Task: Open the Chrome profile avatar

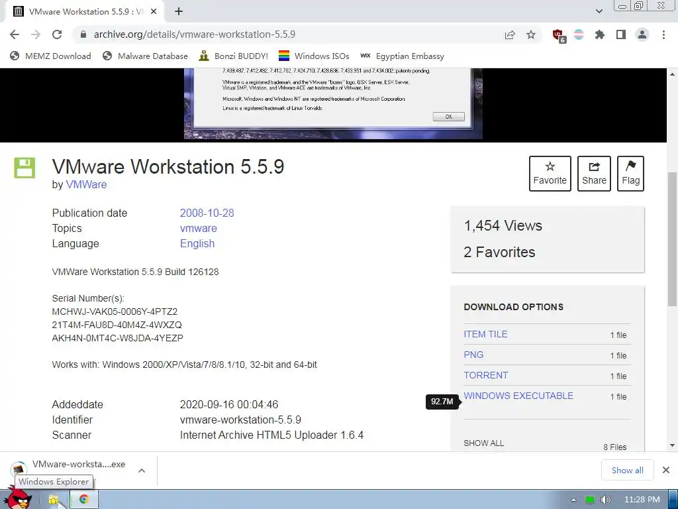Action: coord(642,34)
